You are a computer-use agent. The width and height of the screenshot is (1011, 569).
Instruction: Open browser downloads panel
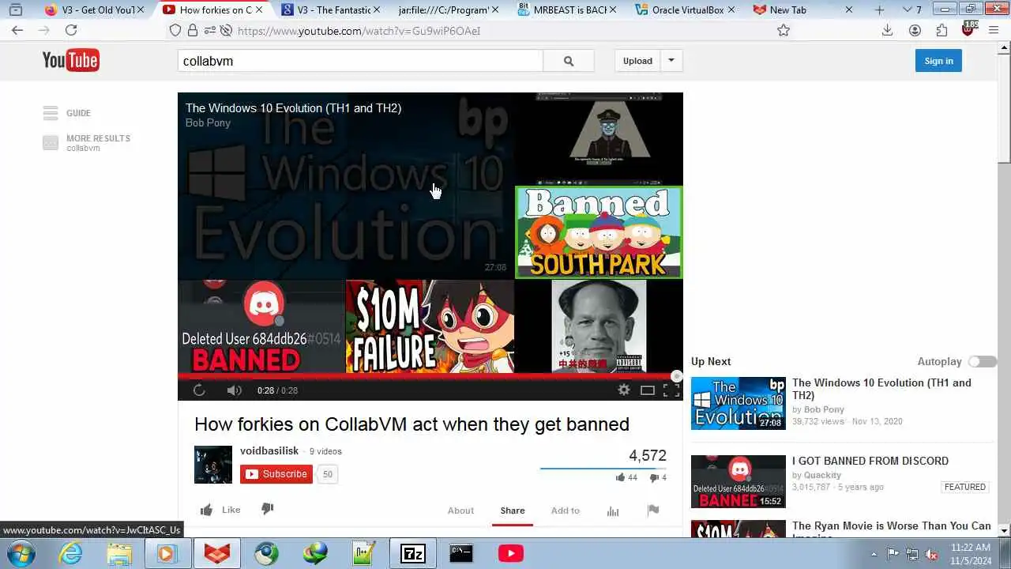click(888, 30)
